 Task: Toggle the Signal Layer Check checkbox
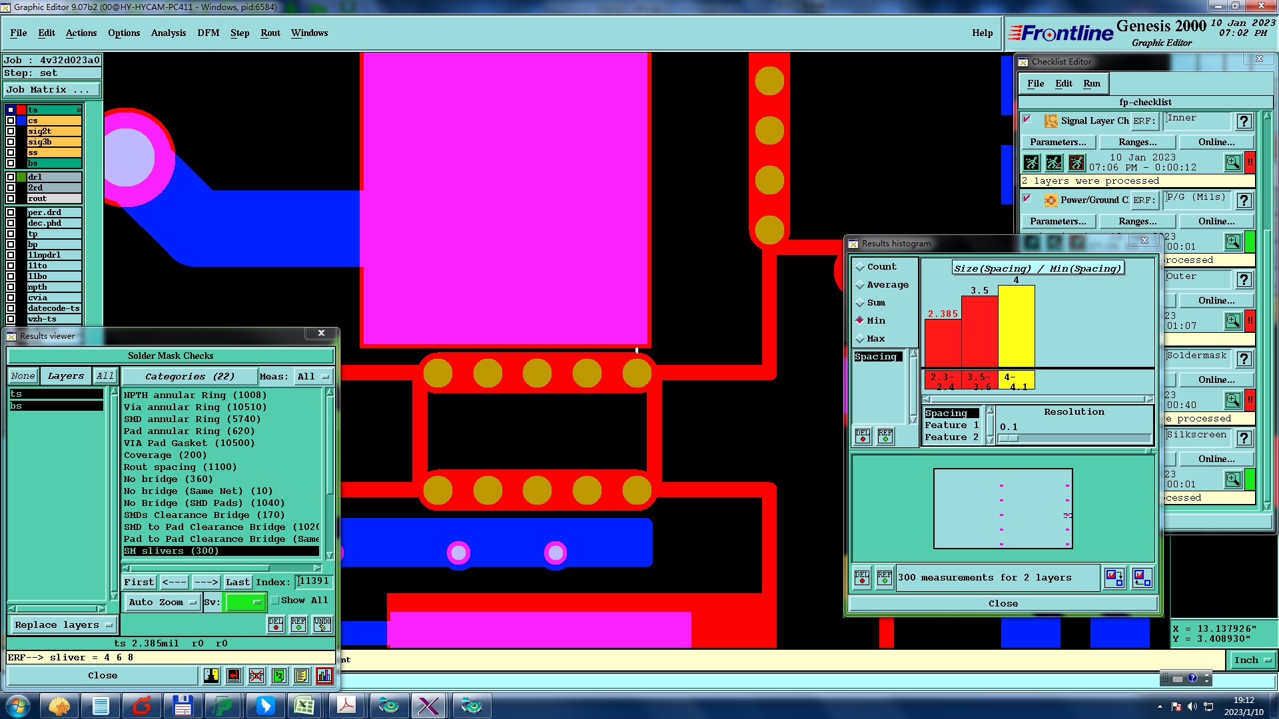pos(1027,120)
